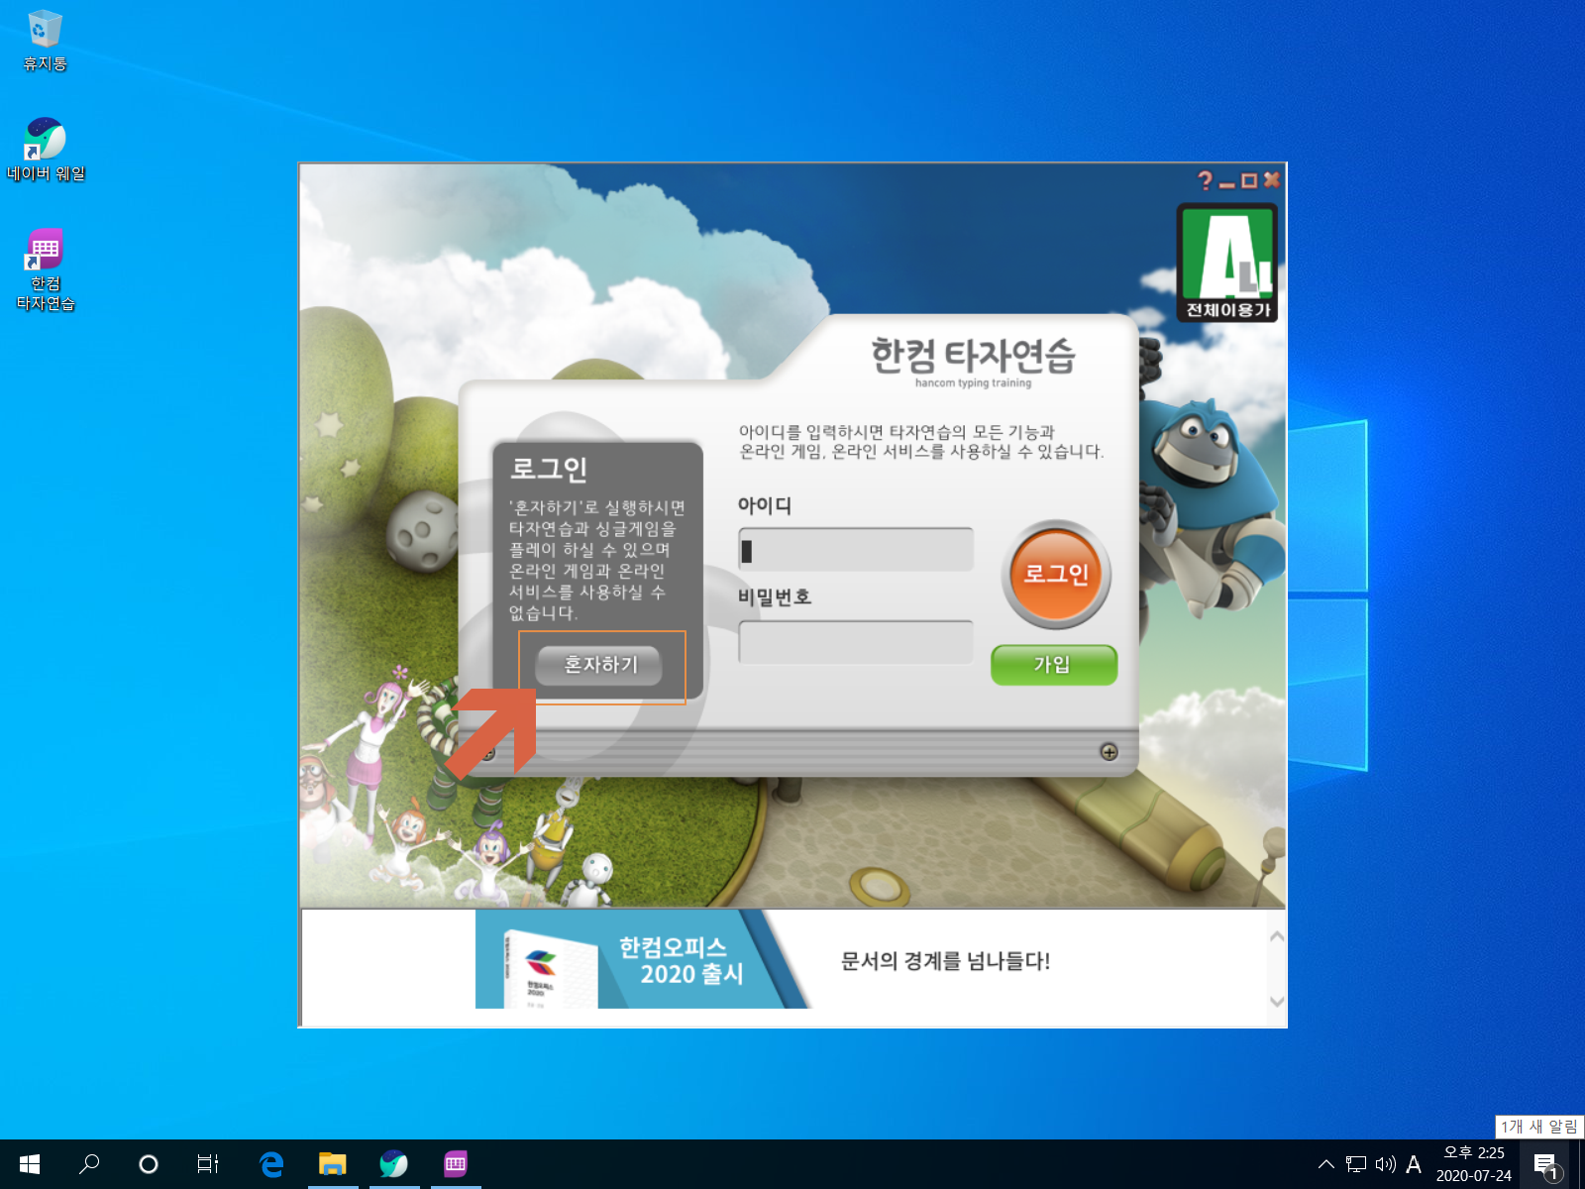Close the 한컴 타자연습 window
Screen dimensions: 1585x1189
point(1272,179)
